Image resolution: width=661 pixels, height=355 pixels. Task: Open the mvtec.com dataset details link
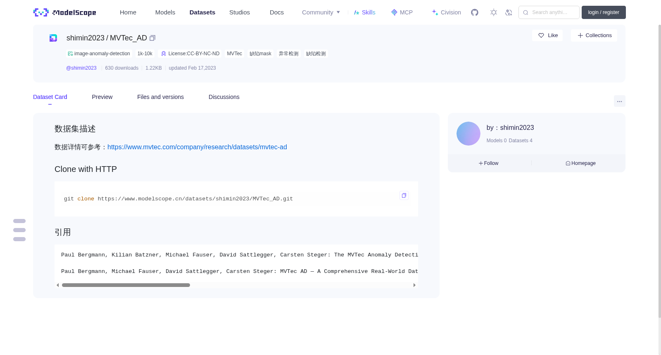(197, 147)
